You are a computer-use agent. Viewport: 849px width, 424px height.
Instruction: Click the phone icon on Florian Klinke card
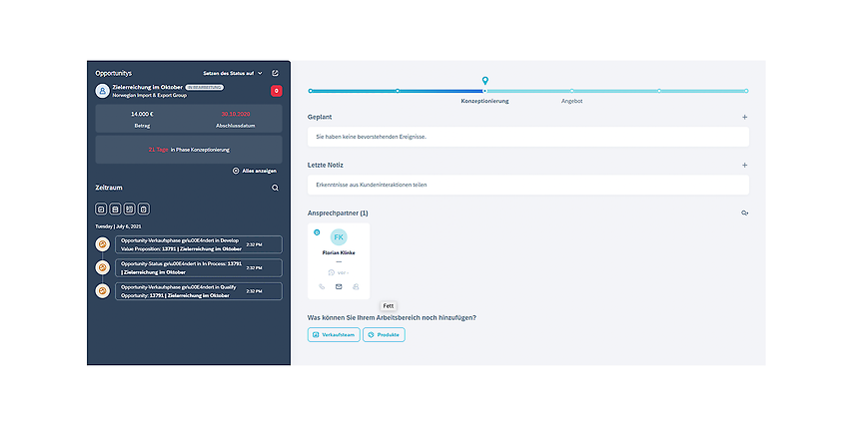tap(322, 286)
